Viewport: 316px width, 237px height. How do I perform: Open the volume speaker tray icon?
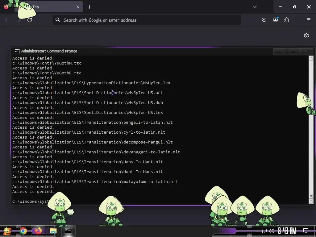pyautogui.click(x=272, y=231)
